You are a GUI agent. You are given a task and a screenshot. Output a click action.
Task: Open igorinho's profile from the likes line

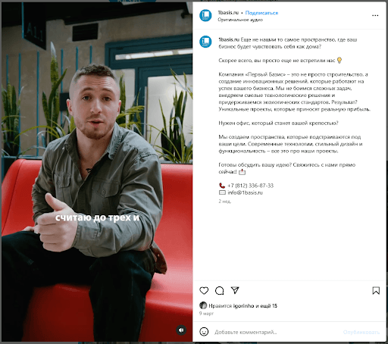243,306
